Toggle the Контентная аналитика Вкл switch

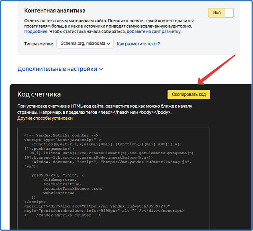[x=221, y=12]
